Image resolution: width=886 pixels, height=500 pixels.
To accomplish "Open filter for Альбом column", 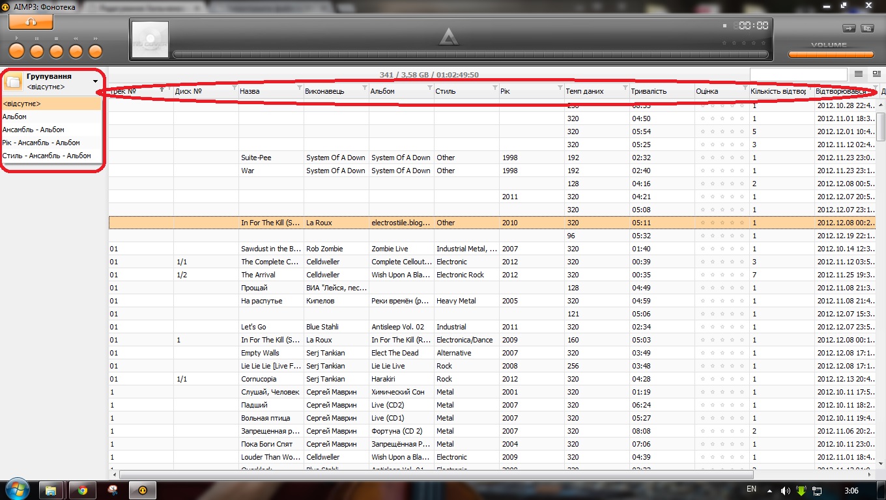I will pos(430,88).
